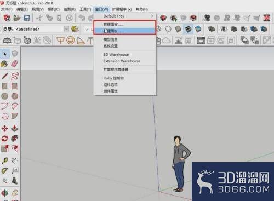Click the Open folder icon

pyautogui.click(x=17, y=18)
